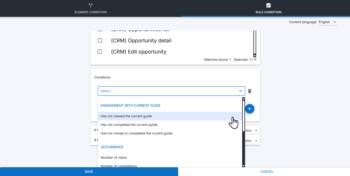Open the Content language dropdown
Screen dimensions: 350x176
328,22
